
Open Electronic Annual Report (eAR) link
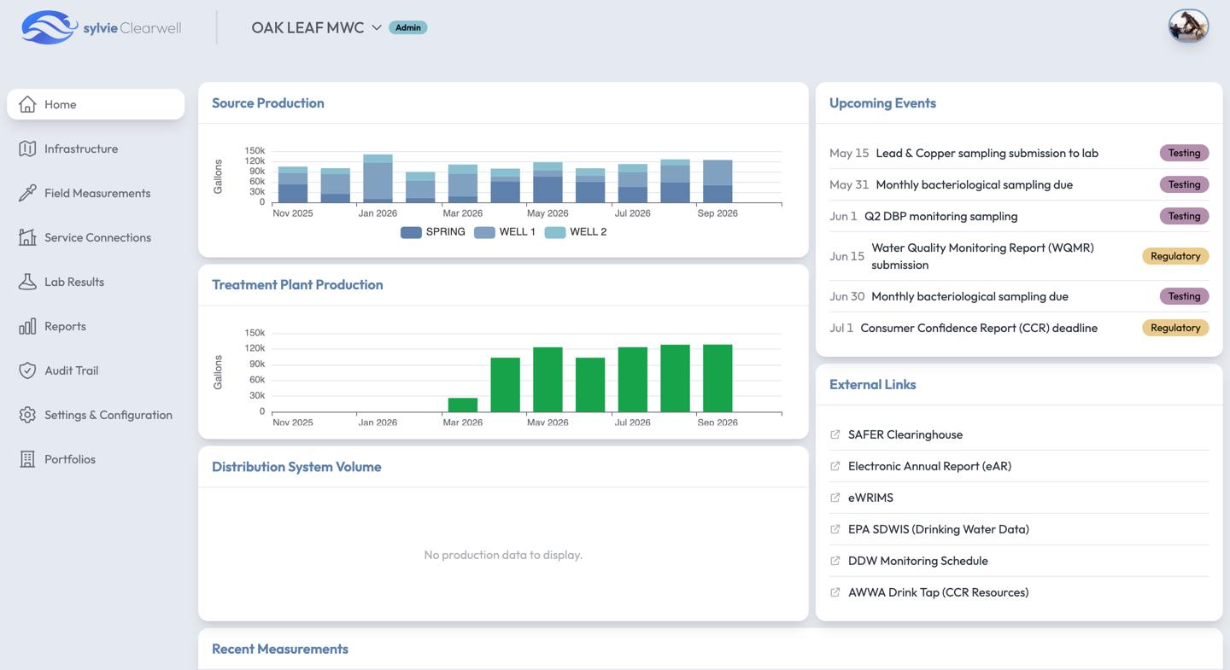[929, 466]
